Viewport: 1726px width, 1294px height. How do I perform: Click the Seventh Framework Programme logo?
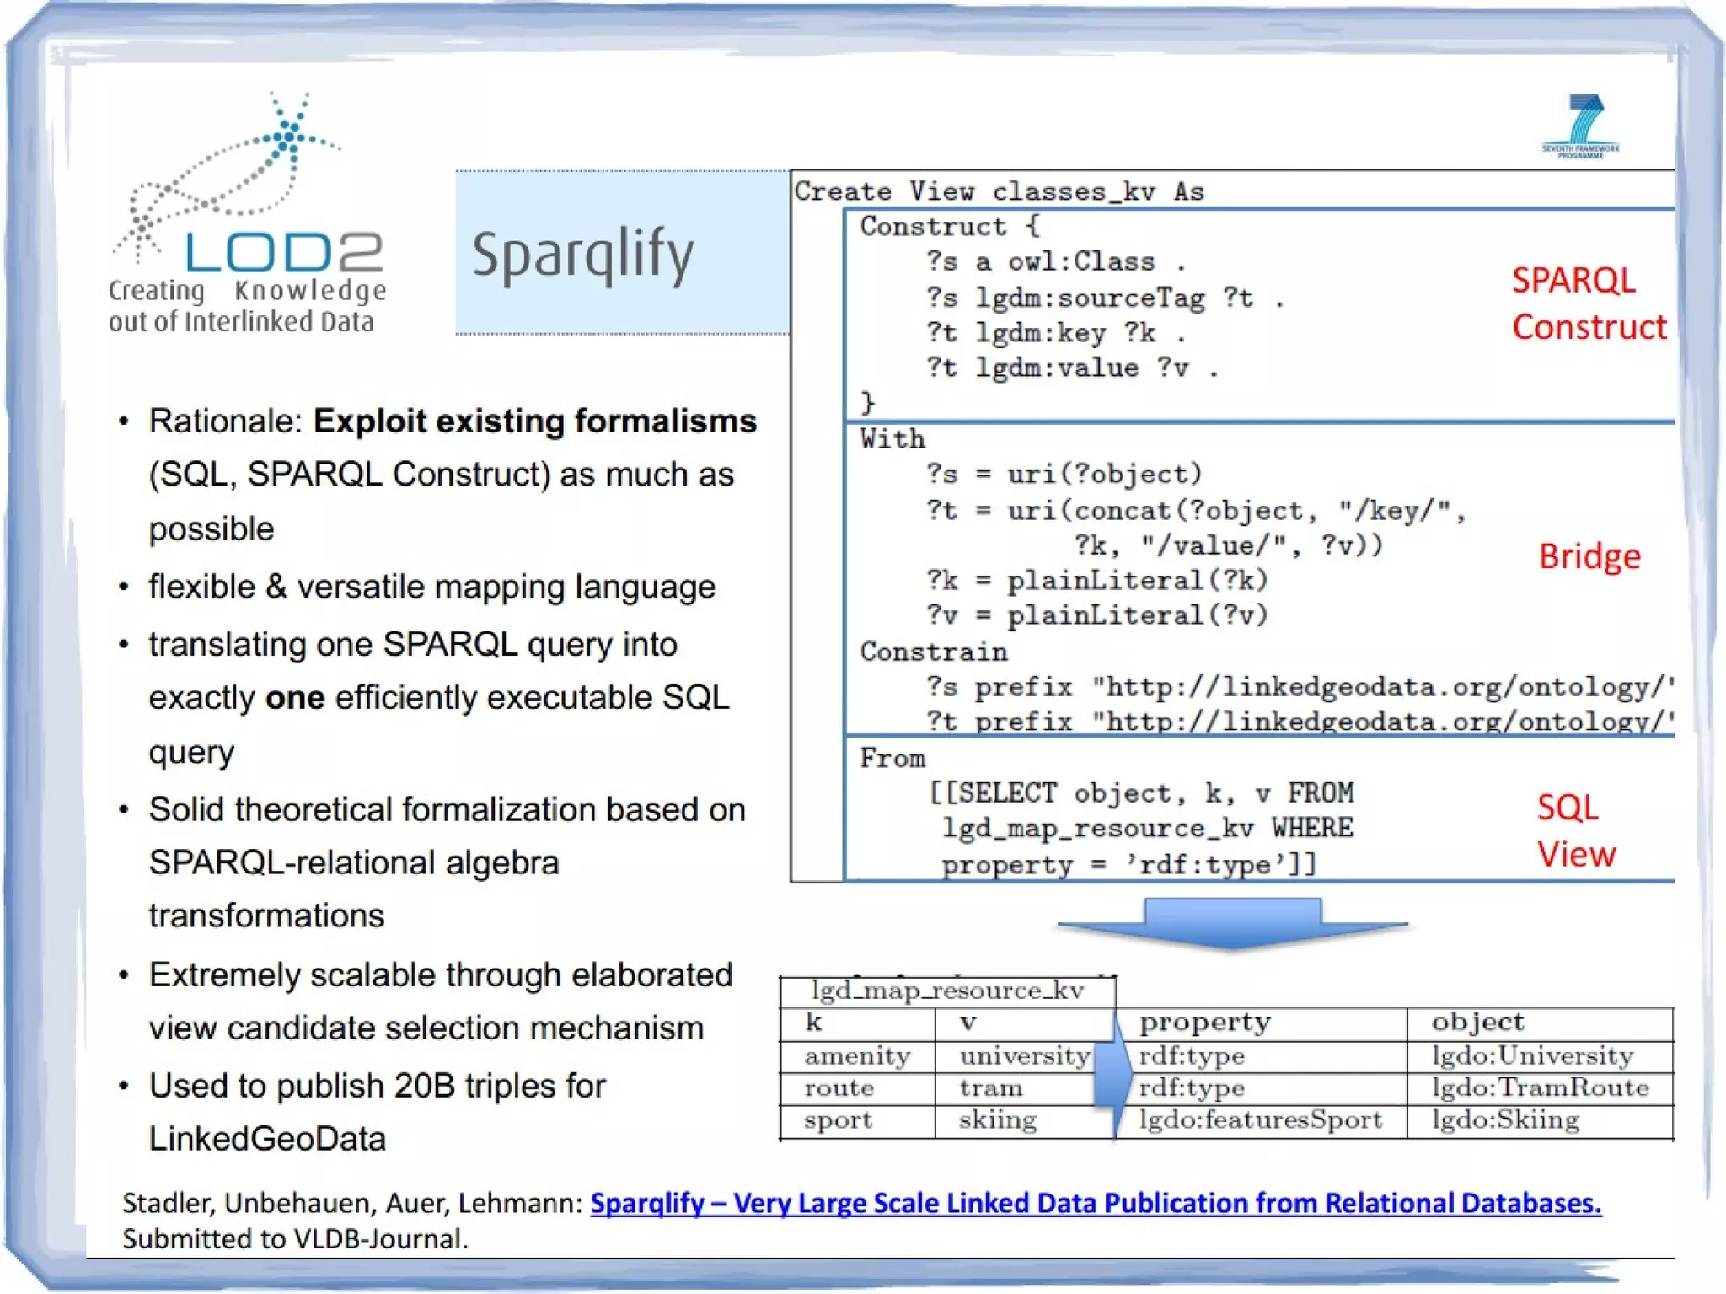tap(1580, 126)
